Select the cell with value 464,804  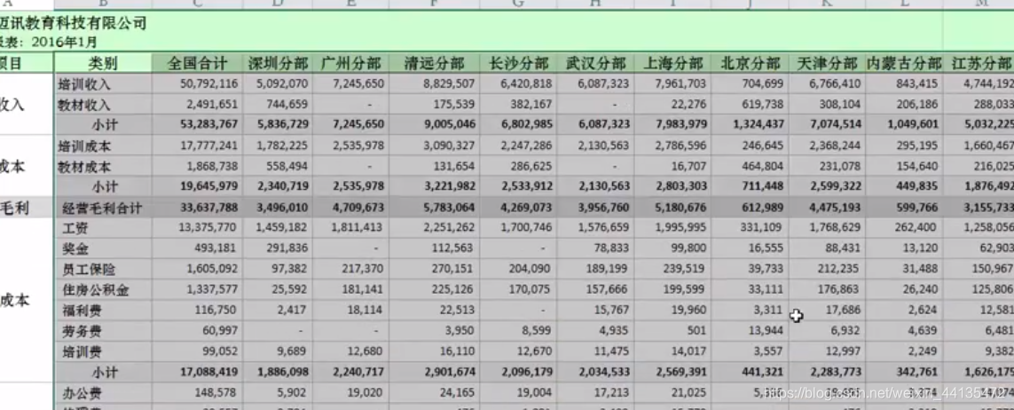point(751,167)
